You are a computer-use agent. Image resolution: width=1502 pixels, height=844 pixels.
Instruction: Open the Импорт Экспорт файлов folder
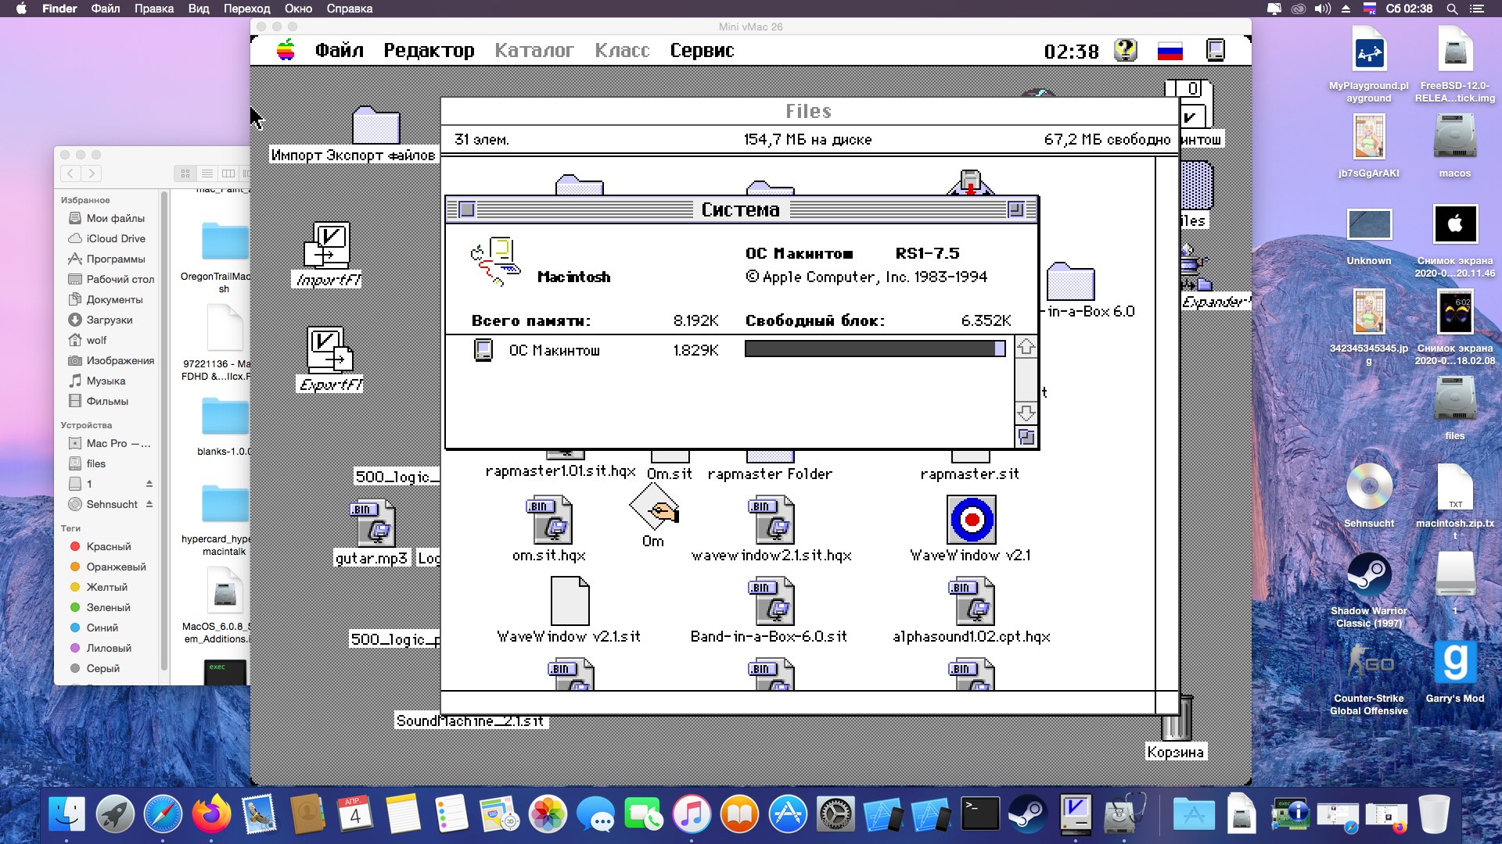[376, 125]
